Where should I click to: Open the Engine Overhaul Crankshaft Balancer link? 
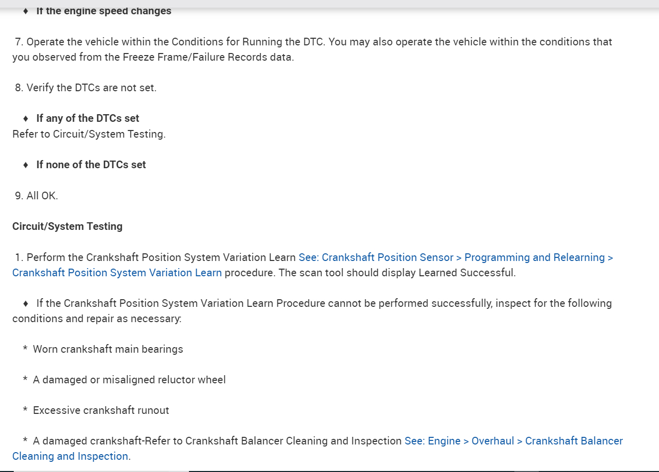[513, 441]
